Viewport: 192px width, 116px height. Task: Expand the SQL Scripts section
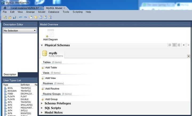[x=42, y=108]
